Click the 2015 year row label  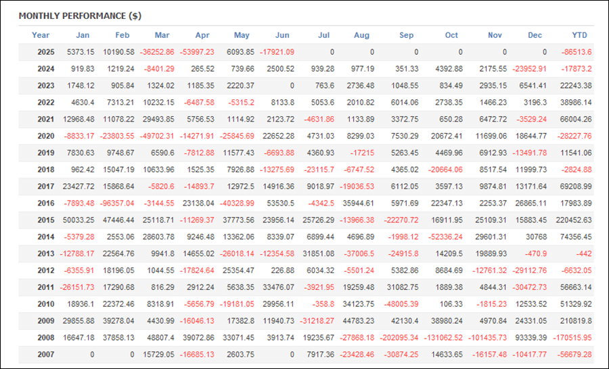[46, 220]
